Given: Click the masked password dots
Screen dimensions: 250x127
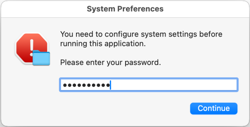Looking at the screenshot, I should [x=86, y=85].
